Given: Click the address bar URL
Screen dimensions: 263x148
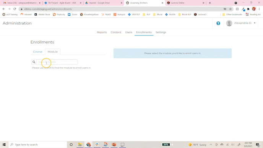Looking at the screenshot, I should tap(48, 9).
